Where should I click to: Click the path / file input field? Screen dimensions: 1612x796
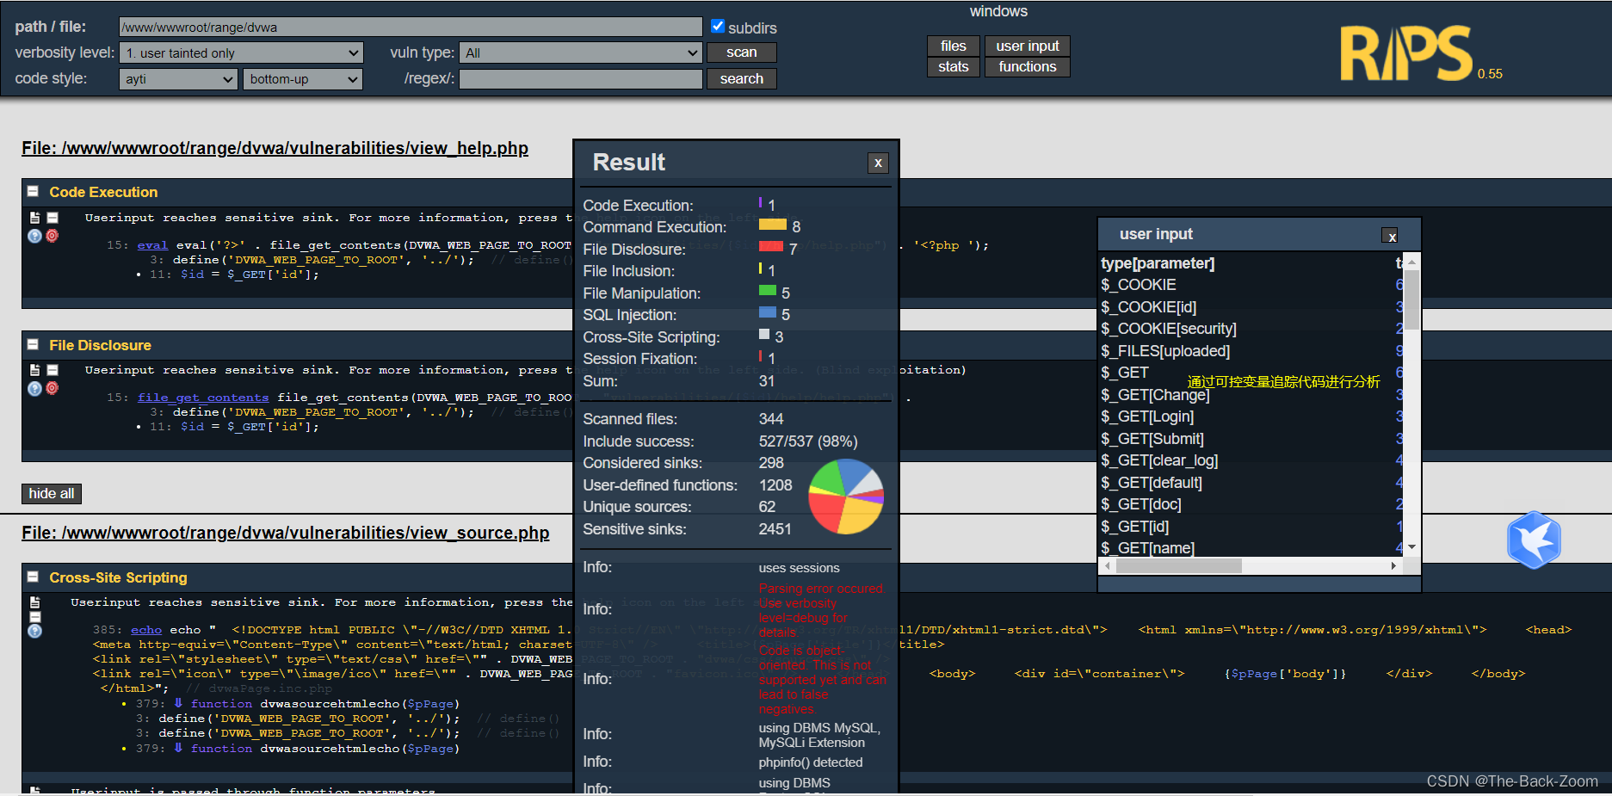coord(411,27)
